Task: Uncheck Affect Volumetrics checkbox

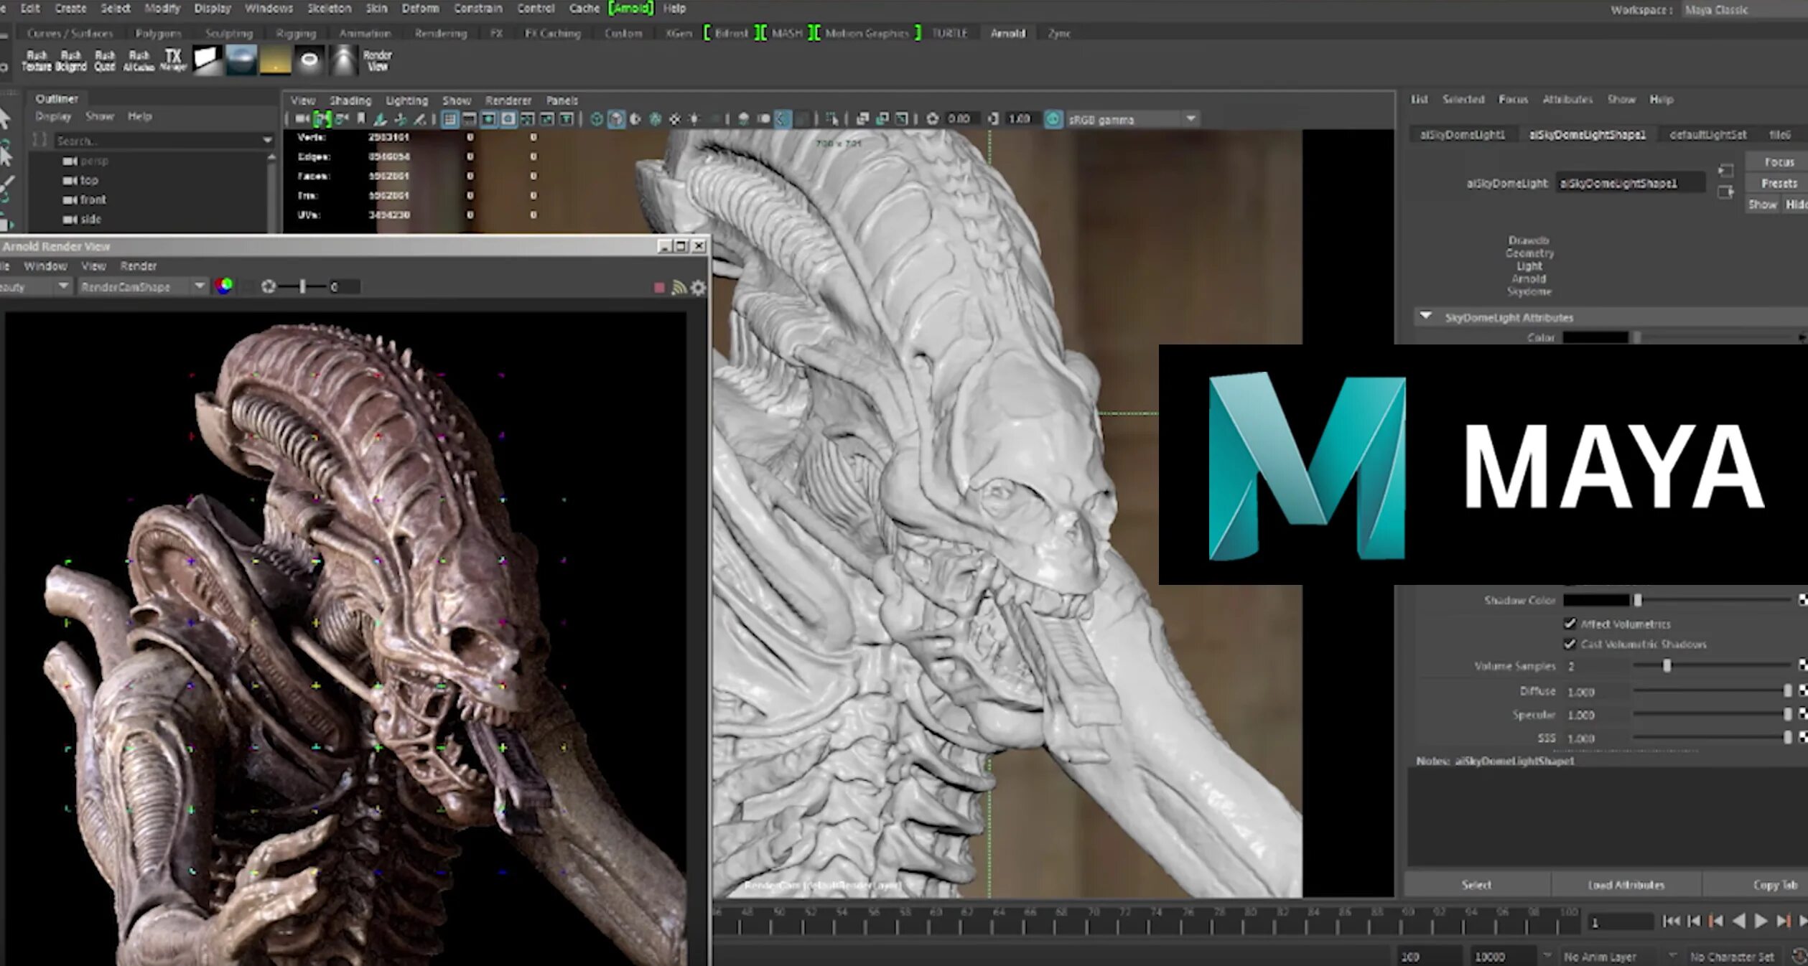Action: (1570, 623)
